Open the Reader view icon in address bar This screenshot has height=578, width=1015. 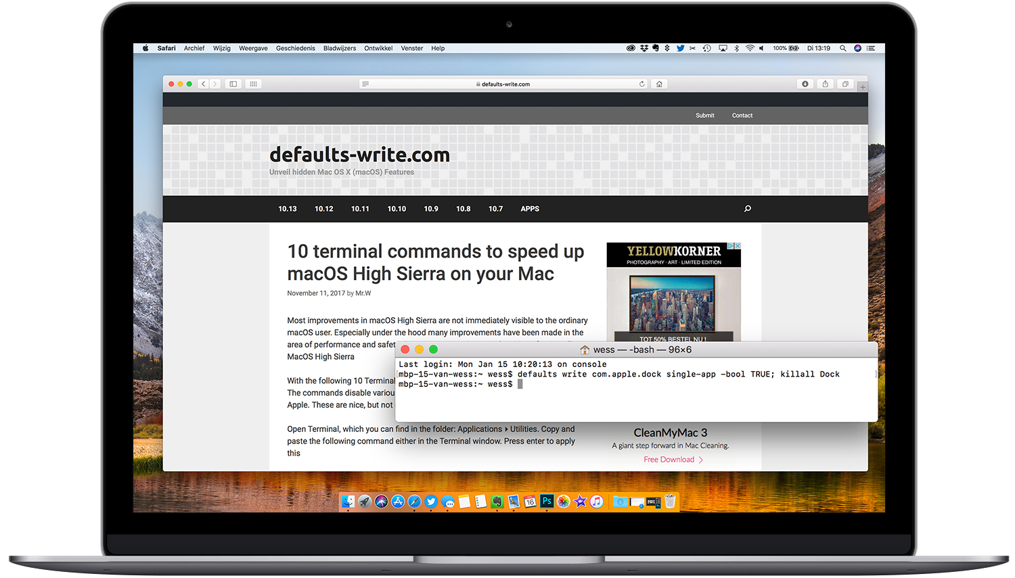(x=365, y=84)
